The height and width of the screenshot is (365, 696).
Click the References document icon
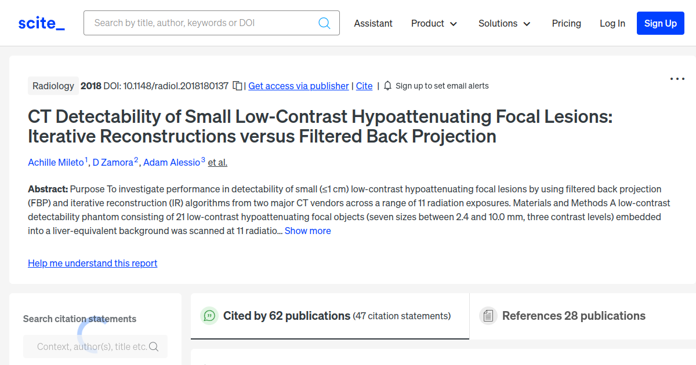coord(488,316)
